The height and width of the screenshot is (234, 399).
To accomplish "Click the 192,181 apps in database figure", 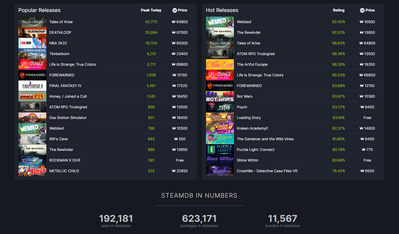I will click(x=116, y=218).
